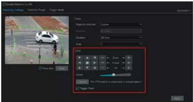Increase Focus with plus button
Image resolution: width=193 pixels, height=102 pixels.
pos(129,63)
